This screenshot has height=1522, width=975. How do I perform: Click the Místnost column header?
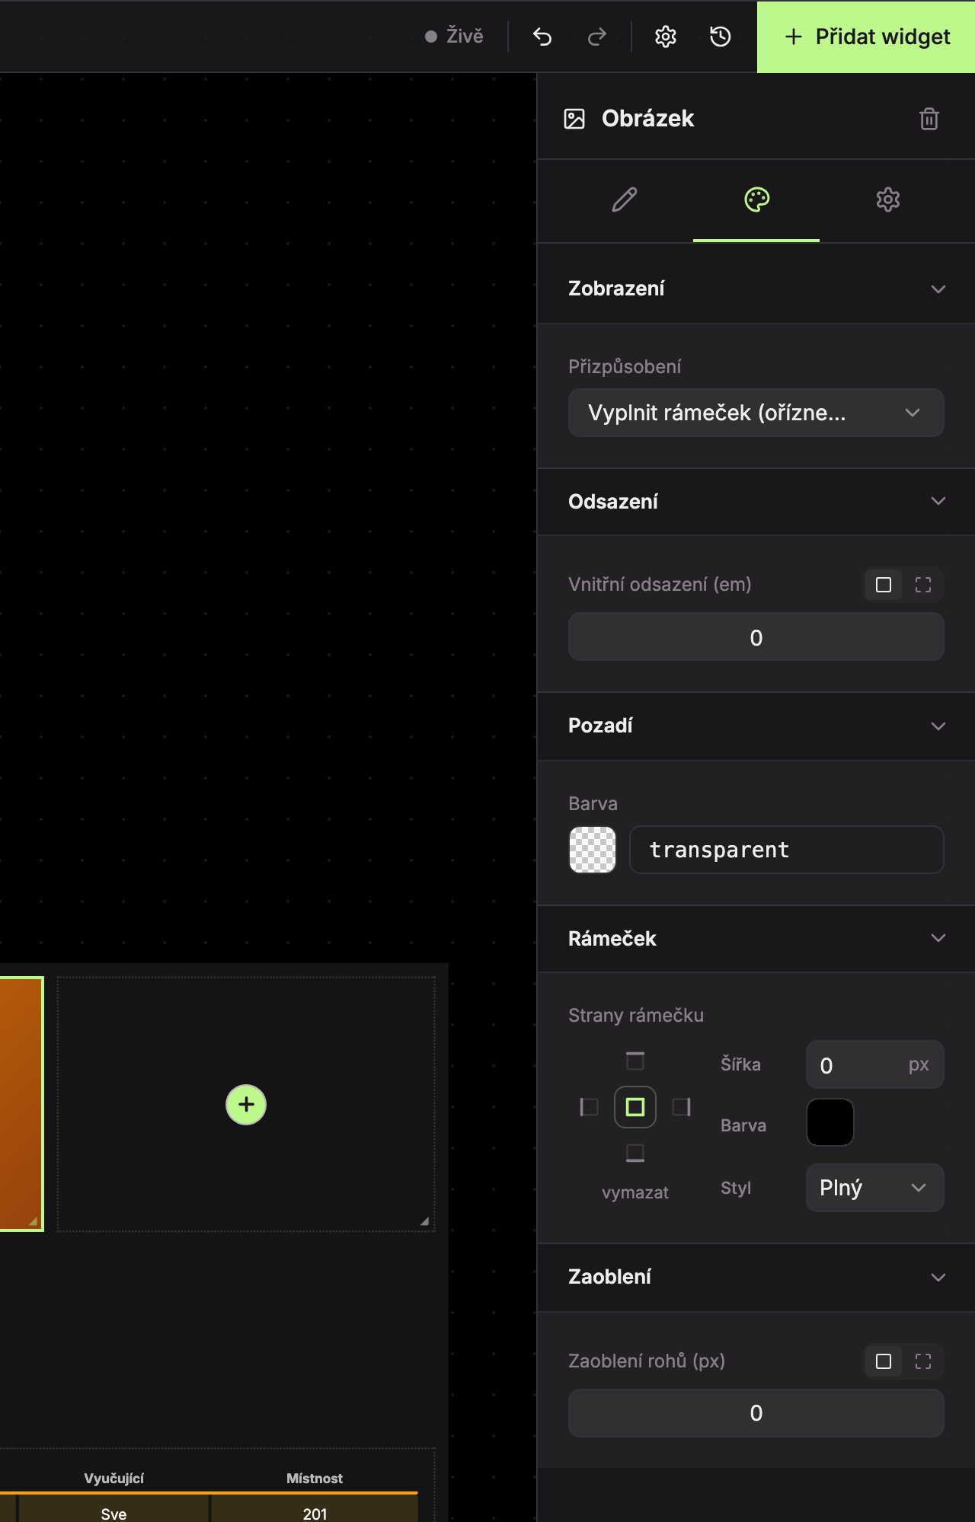(x=315, y=1478)
